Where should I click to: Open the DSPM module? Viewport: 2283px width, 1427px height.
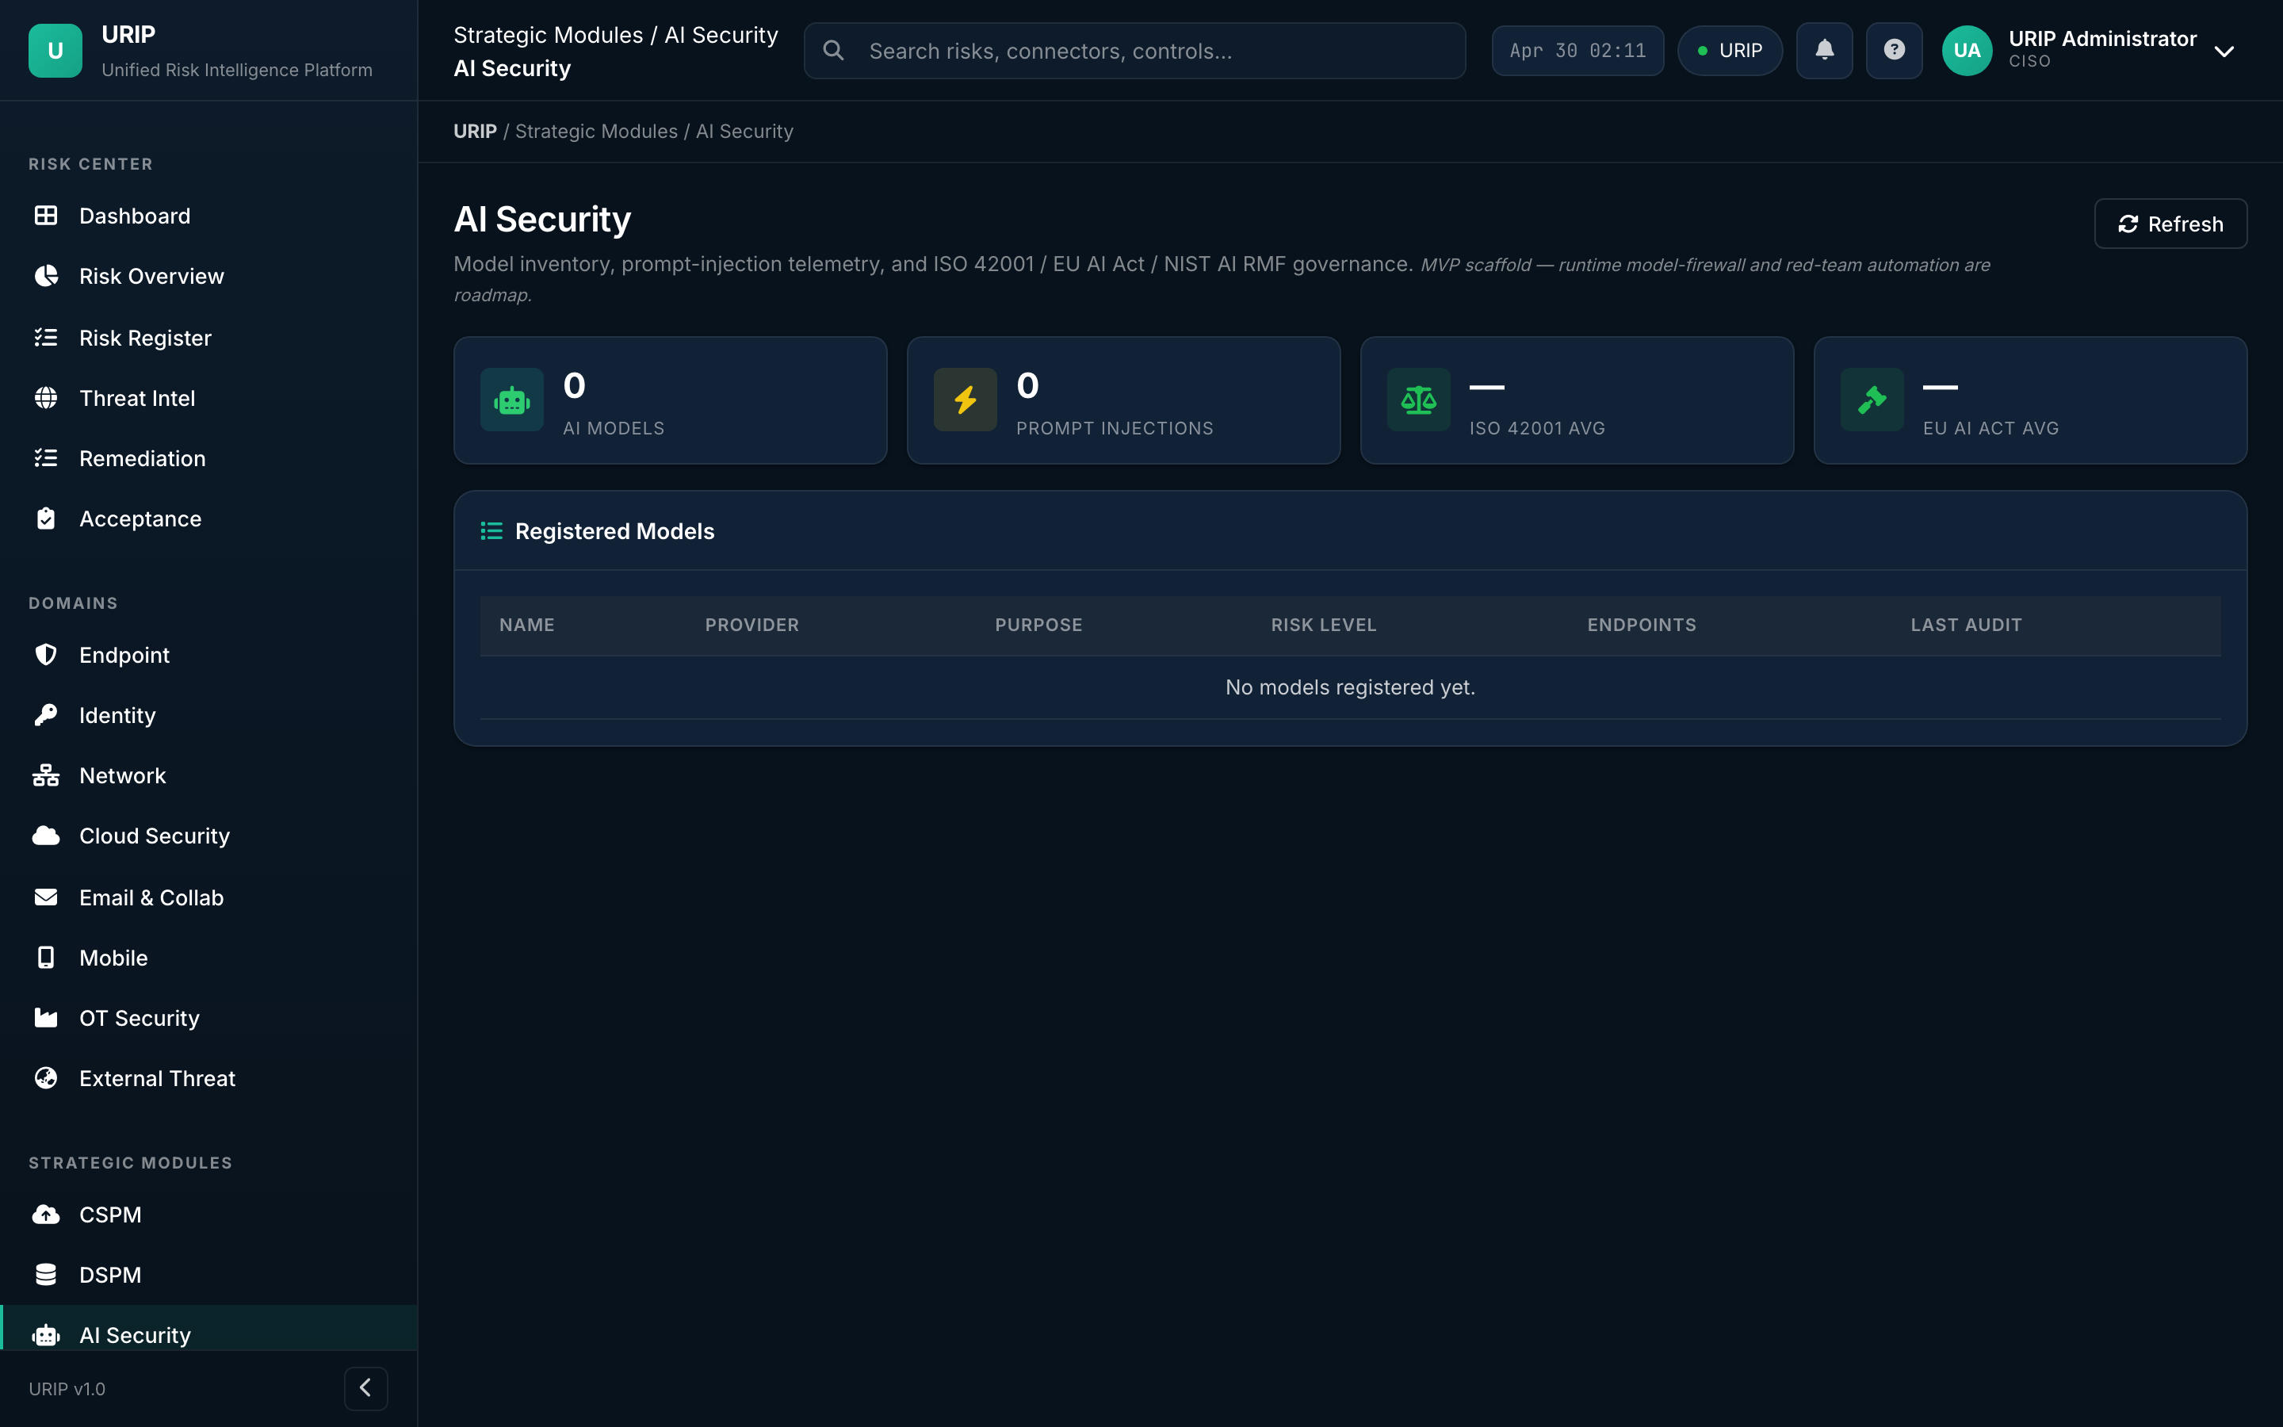click(208, 1274)
